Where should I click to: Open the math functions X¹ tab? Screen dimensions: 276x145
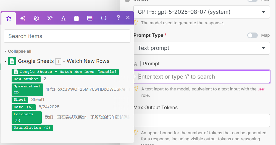pos(50,18)
